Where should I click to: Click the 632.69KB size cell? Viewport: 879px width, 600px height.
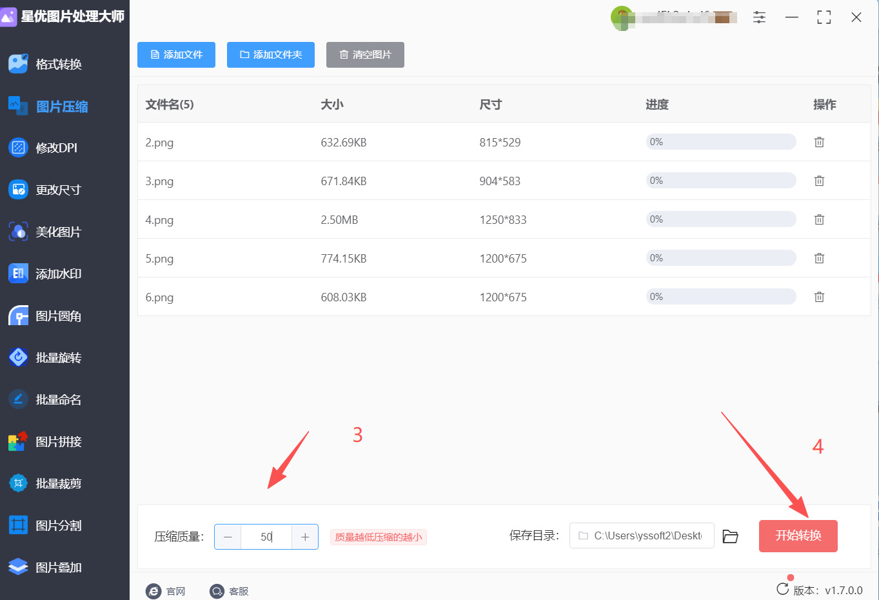tap(344, 143)
